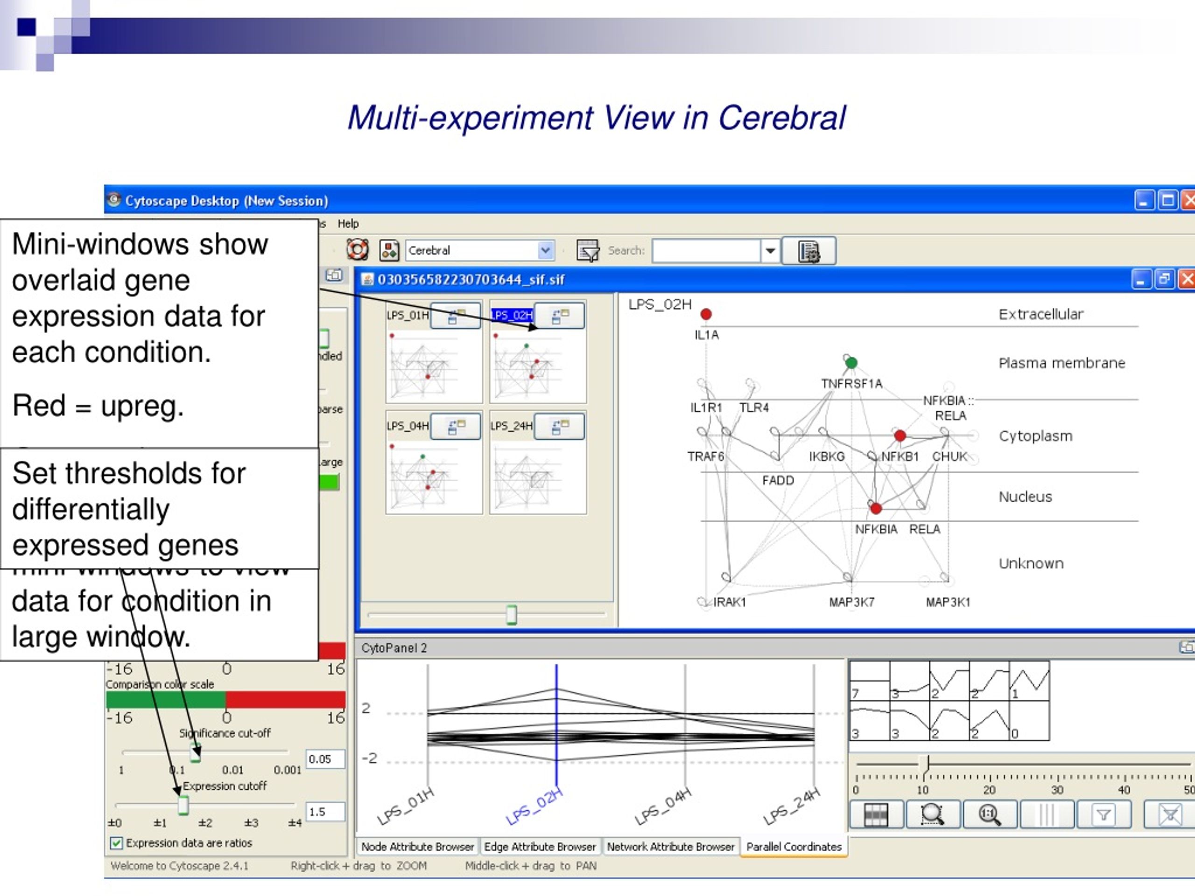
Task: Click the filter icon left of Search
Action: pyautogui.click(x=587, y=251)
